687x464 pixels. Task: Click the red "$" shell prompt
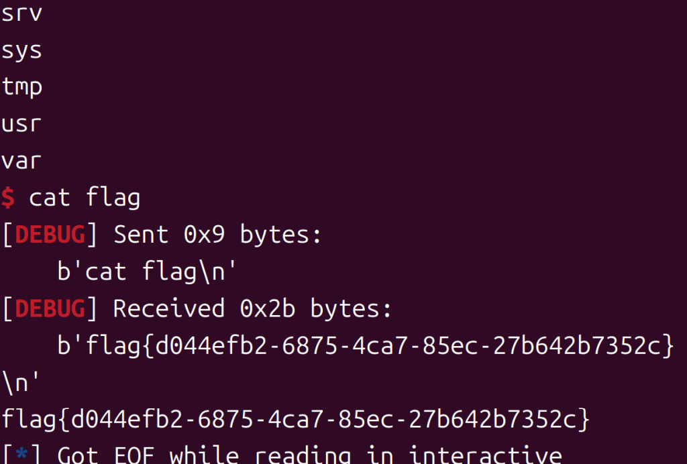(x=7, y=198)
